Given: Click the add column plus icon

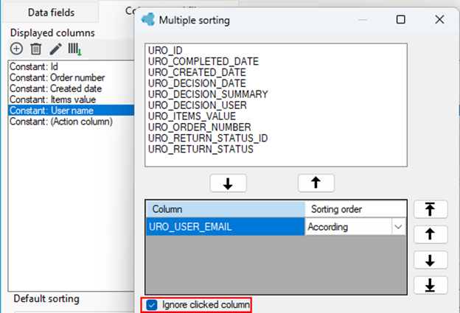Looking at the screenshot, I should point(16,49).
